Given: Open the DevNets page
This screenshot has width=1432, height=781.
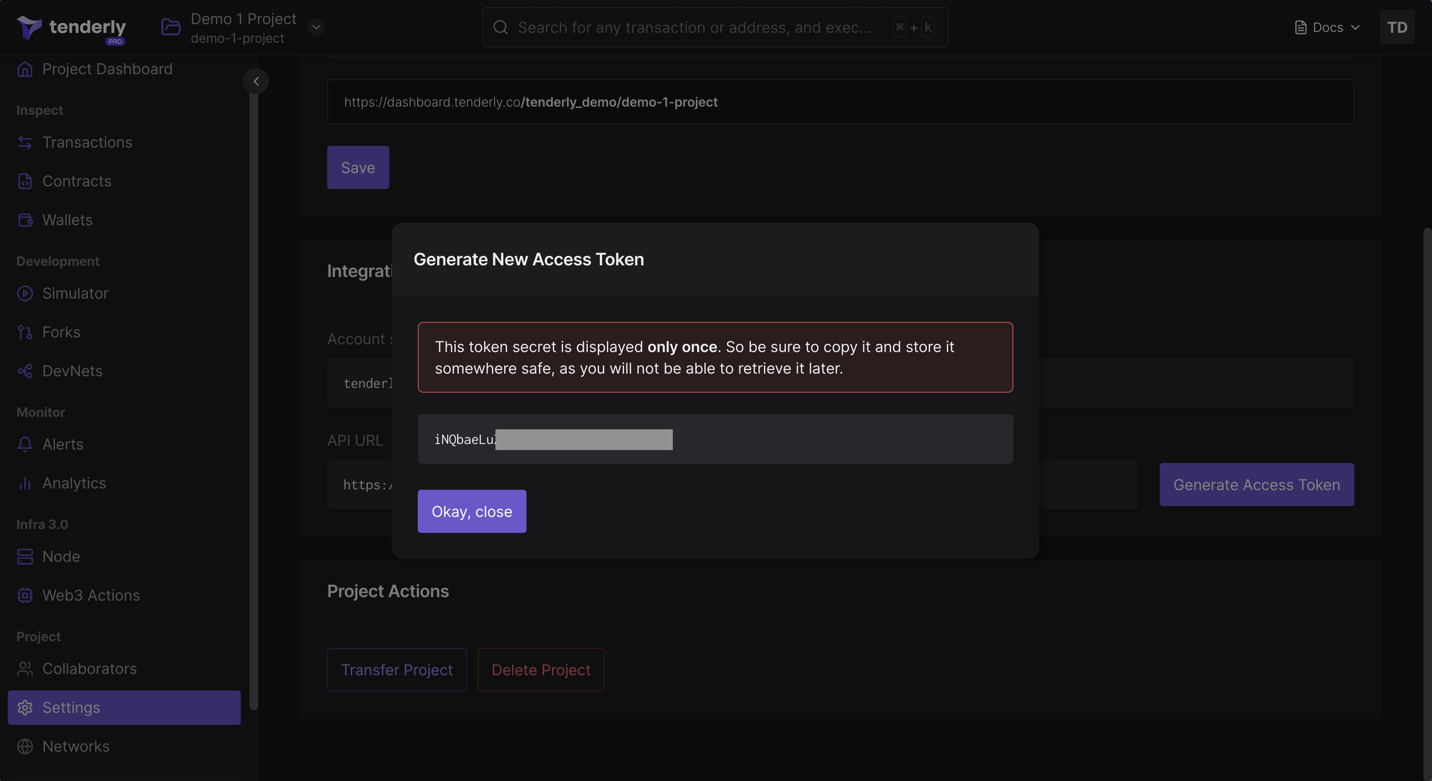Looking at the screenshot, I should [72, 372].
